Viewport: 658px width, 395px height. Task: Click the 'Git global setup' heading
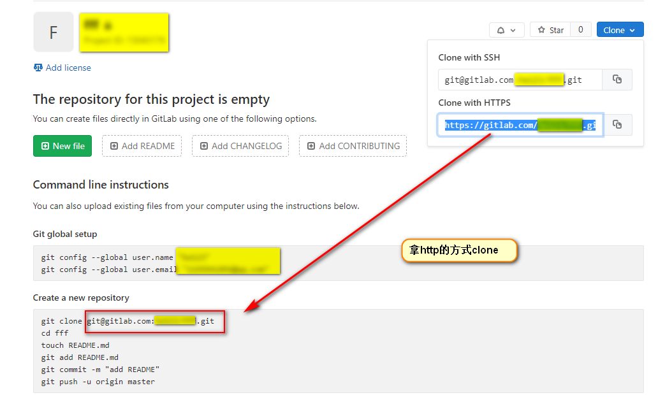coord(65,234)
